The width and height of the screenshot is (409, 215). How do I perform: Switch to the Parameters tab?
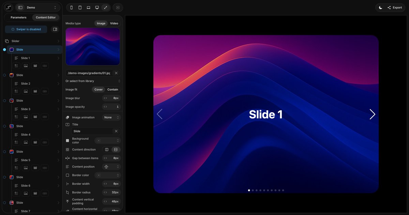tap(18, 17)
